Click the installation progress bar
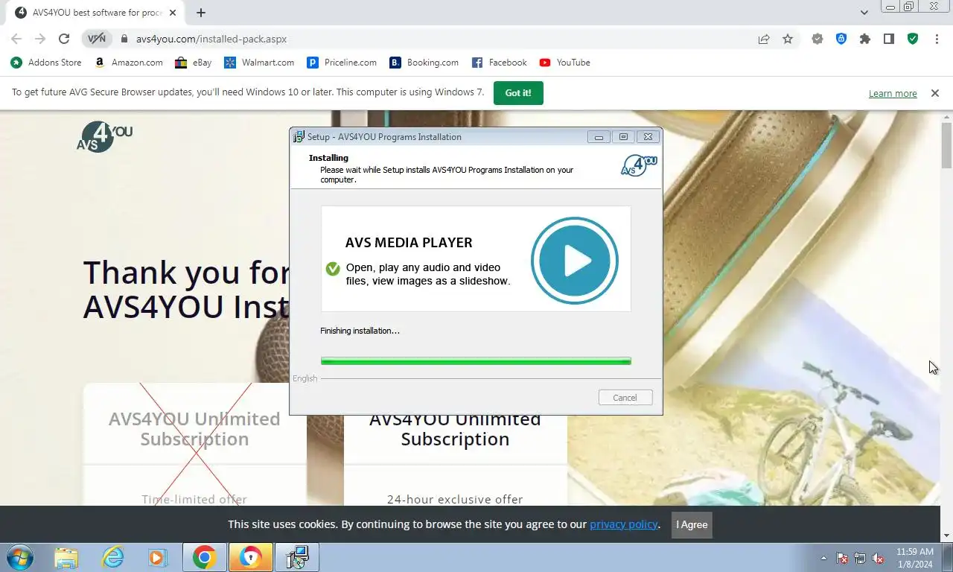 476,361
